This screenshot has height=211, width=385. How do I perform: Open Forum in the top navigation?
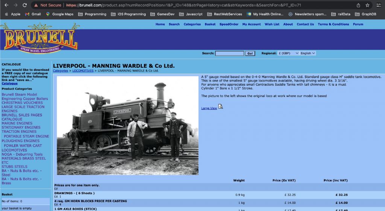(x=358, y=24)
